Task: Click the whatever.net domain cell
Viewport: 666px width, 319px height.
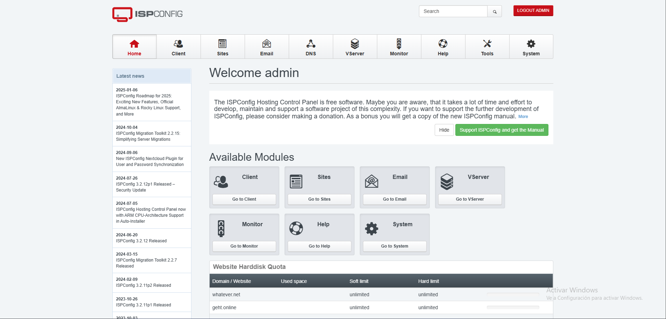Action: 226,294
